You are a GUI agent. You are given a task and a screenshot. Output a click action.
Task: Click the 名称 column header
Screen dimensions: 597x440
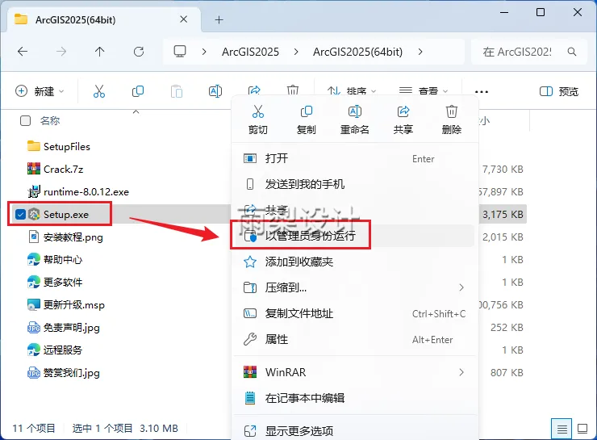pos(50,121)
